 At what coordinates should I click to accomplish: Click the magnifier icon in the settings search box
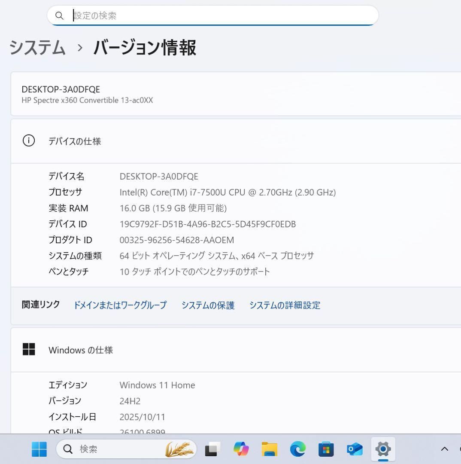click(x=60, y=15)
